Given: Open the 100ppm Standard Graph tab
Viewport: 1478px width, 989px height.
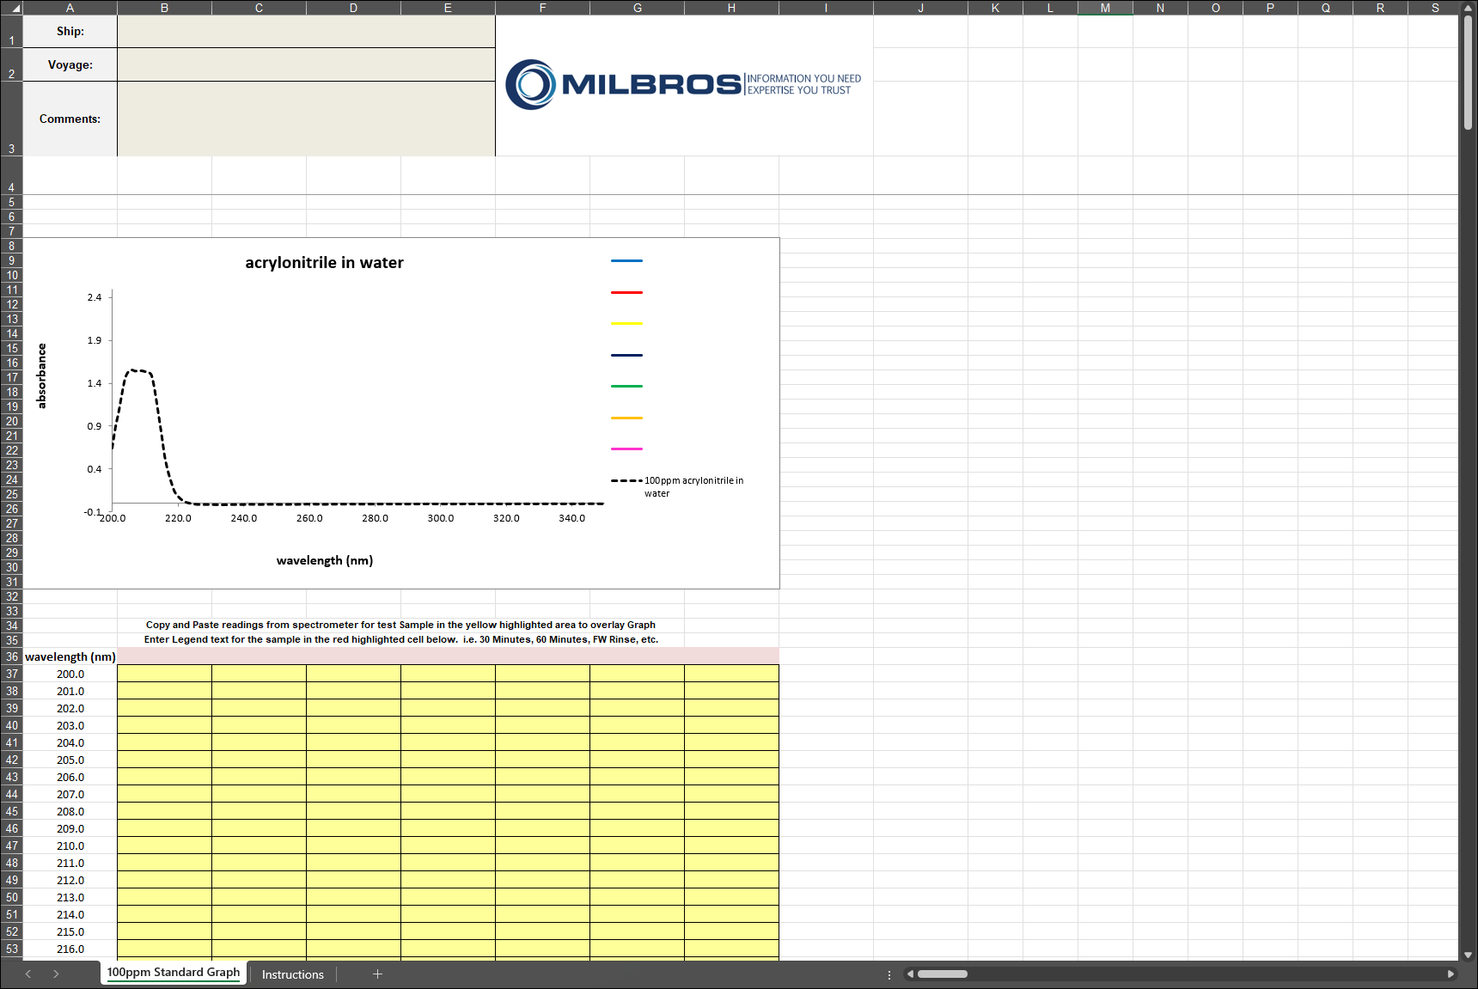Looking at the screenshot, I should click(x=174, y=973).
